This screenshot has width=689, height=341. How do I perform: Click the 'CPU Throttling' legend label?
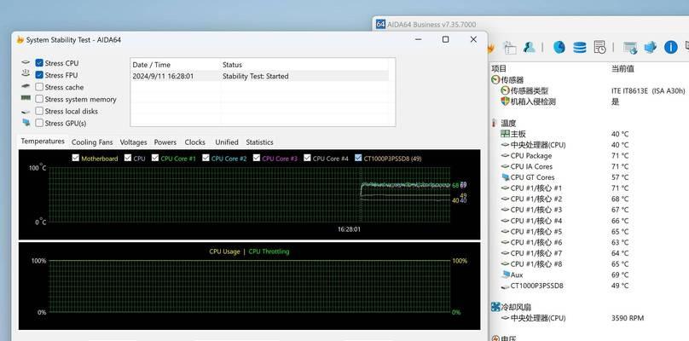click(269, 251)
